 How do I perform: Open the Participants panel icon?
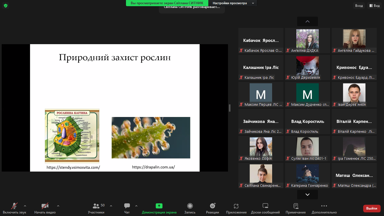point(96,206)
